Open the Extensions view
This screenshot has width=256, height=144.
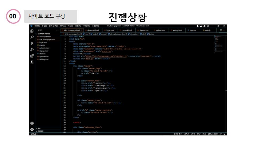point(32,56)
